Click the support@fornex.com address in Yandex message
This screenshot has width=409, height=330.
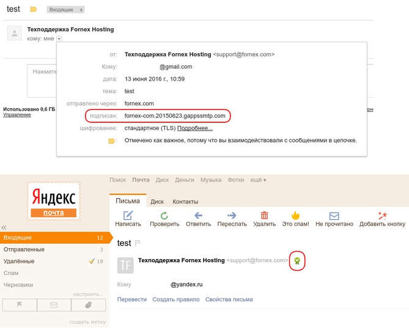click(x=257, y=260)
